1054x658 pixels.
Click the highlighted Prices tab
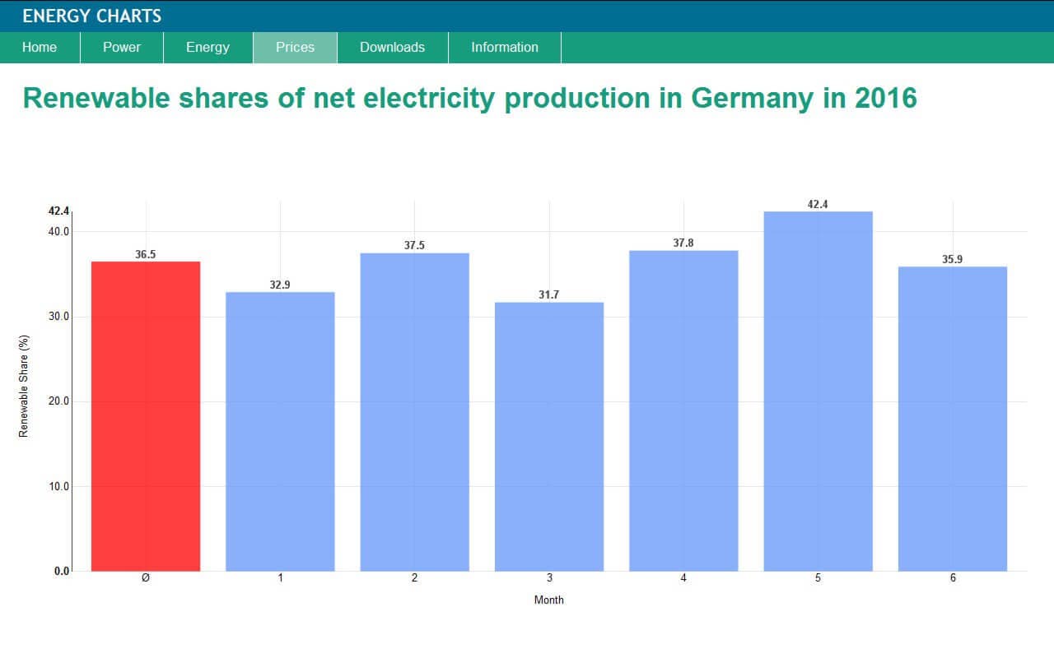295,48
